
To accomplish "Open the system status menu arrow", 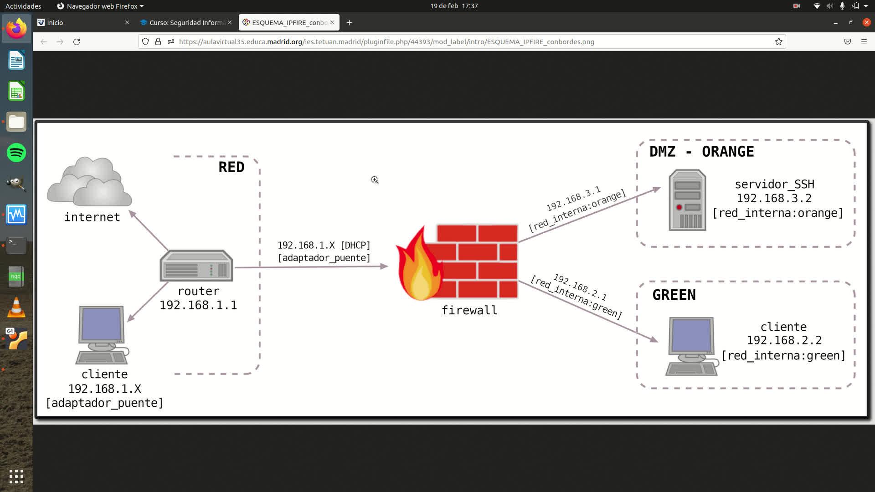I will point(865,6).
